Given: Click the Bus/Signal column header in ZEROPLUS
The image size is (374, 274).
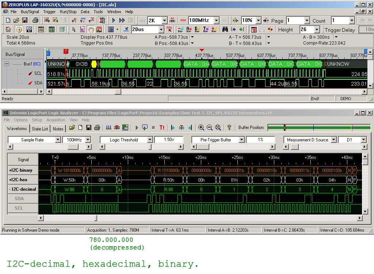Looking at the screenshot, I should point(23,54).
